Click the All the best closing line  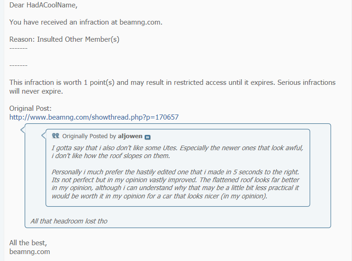point(28,243)
